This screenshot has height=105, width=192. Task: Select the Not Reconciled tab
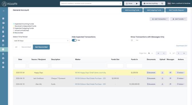41,47
